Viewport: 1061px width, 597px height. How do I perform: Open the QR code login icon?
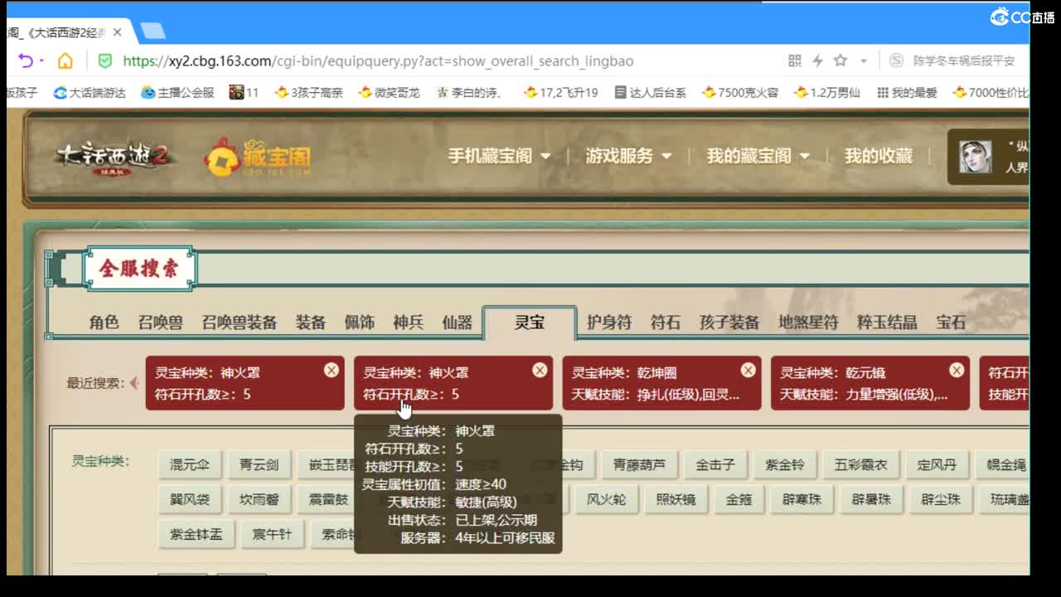pos(793,61)
